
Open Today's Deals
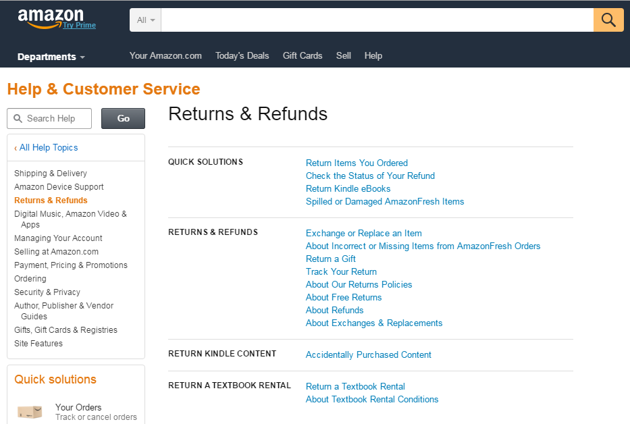coord(242,55)
